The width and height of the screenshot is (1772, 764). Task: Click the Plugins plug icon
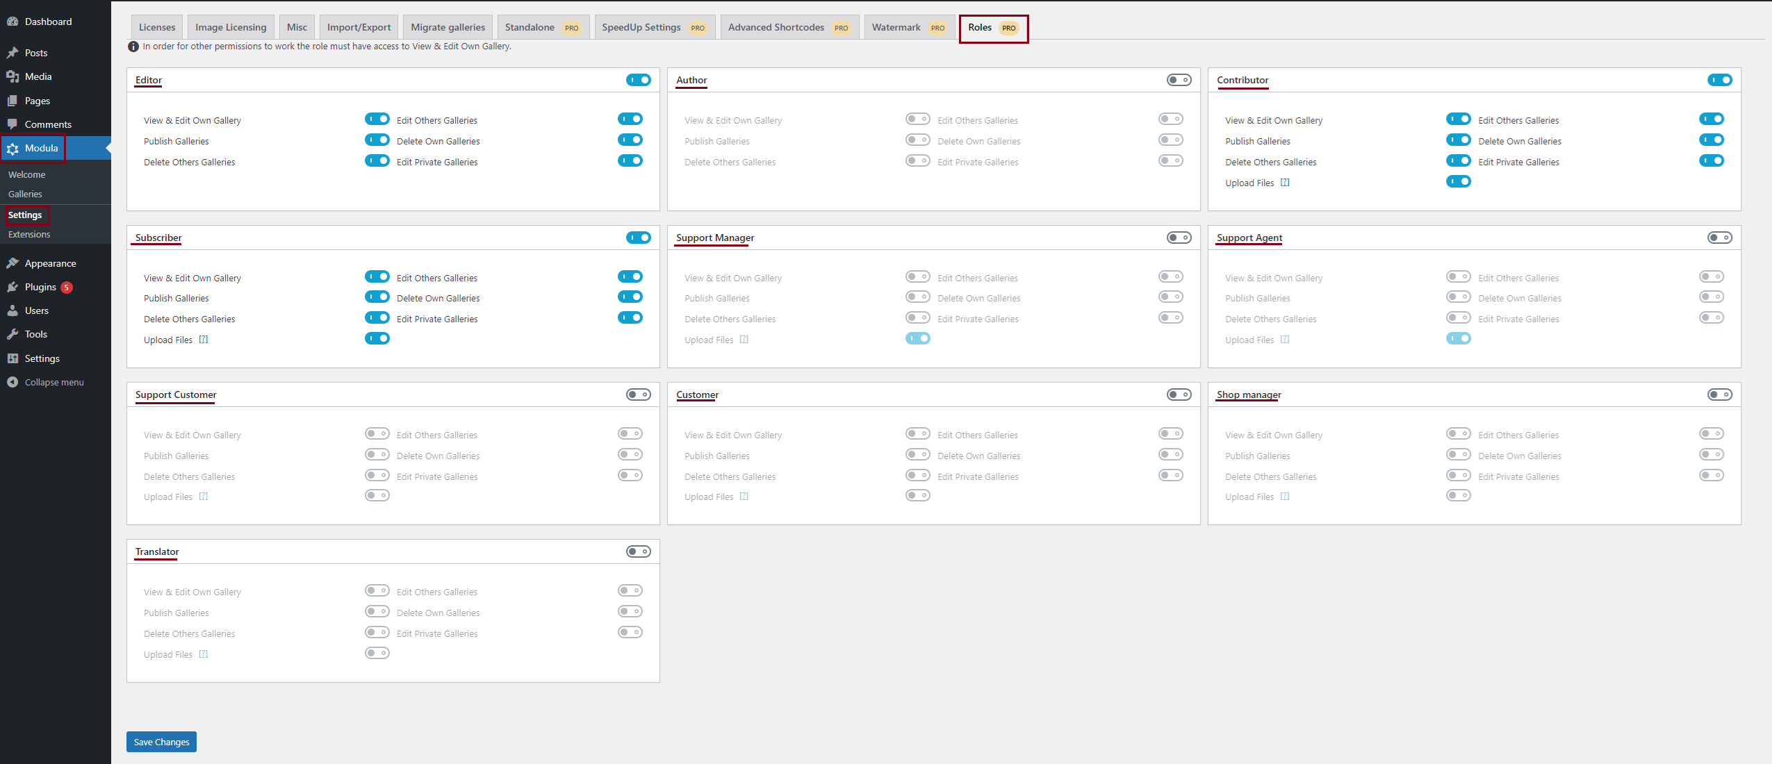point(13,287)
